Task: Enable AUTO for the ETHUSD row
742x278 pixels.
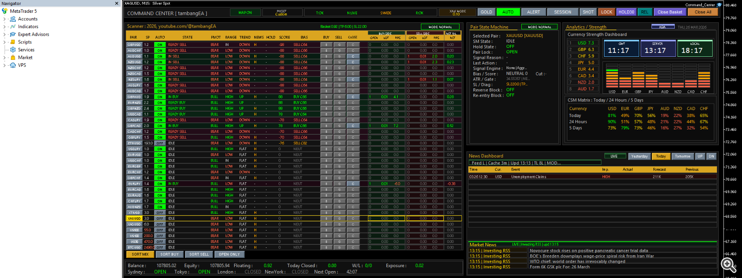Action: (x=160, y=143)
